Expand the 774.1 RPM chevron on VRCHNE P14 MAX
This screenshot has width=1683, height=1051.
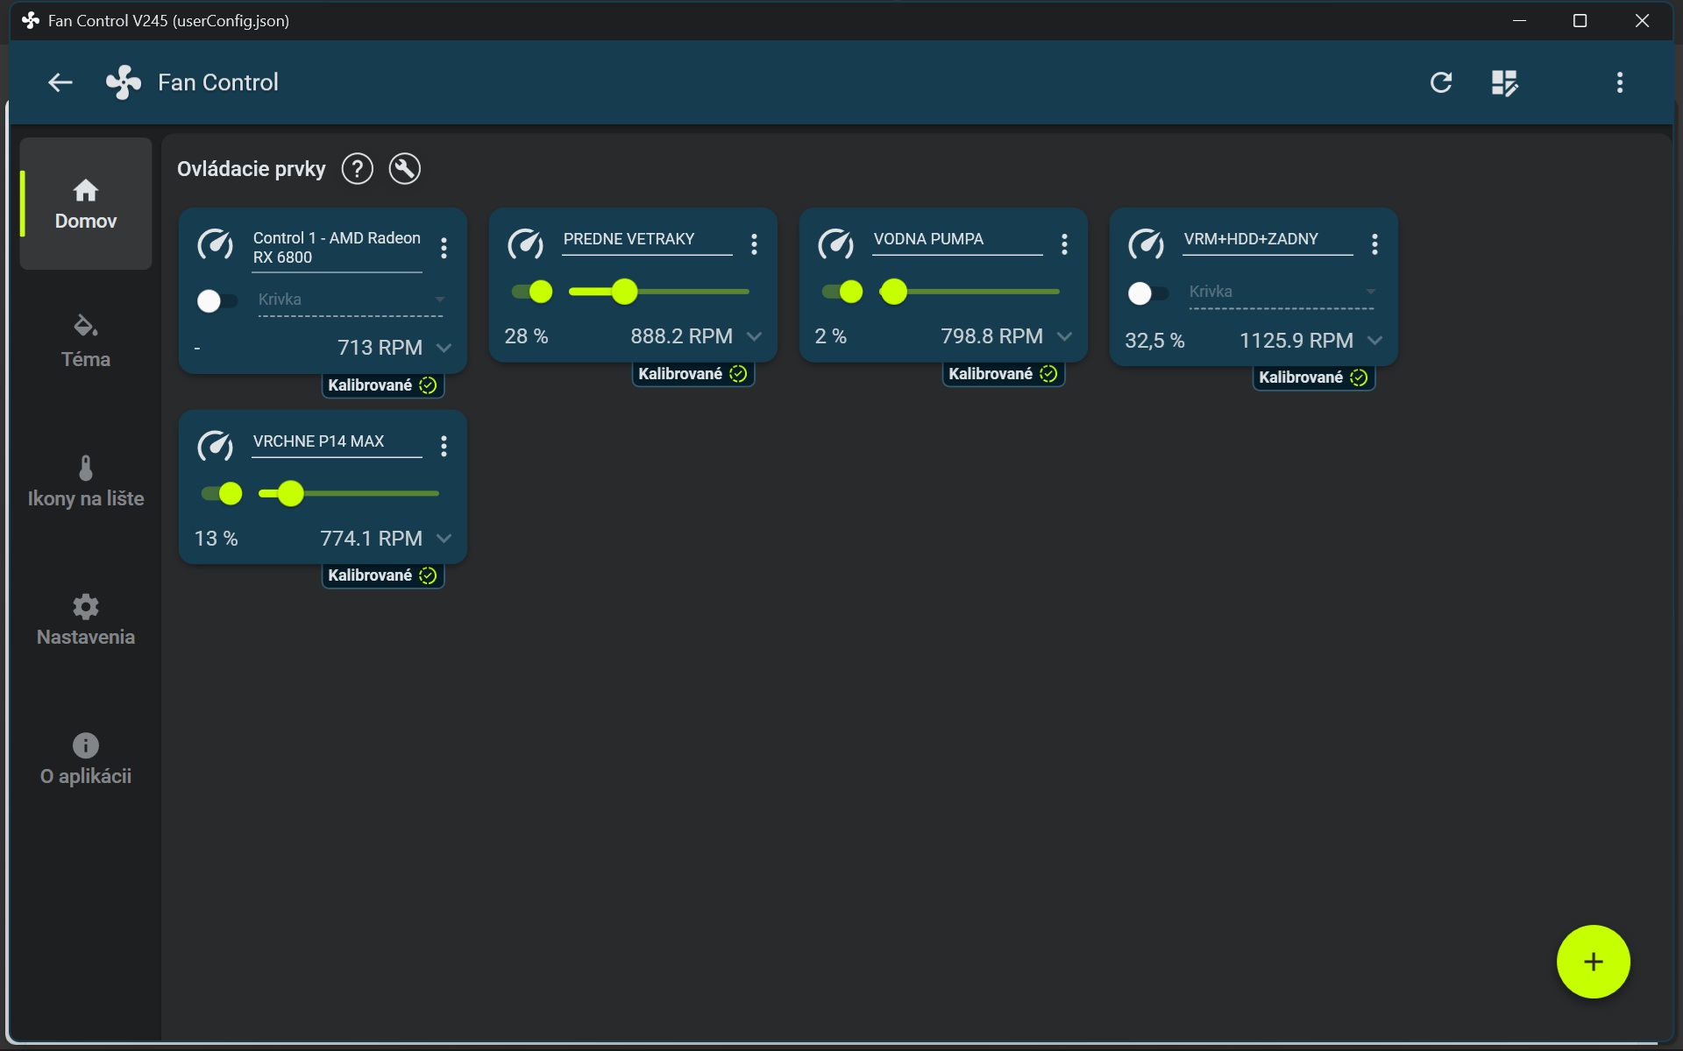tap(444, 539)
